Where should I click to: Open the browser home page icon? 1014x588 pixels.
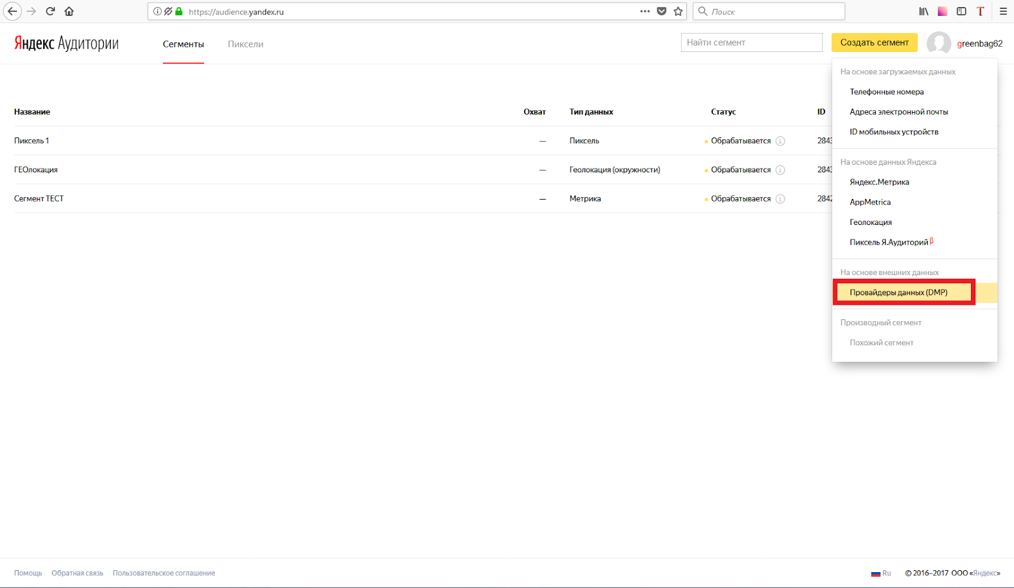69,11
